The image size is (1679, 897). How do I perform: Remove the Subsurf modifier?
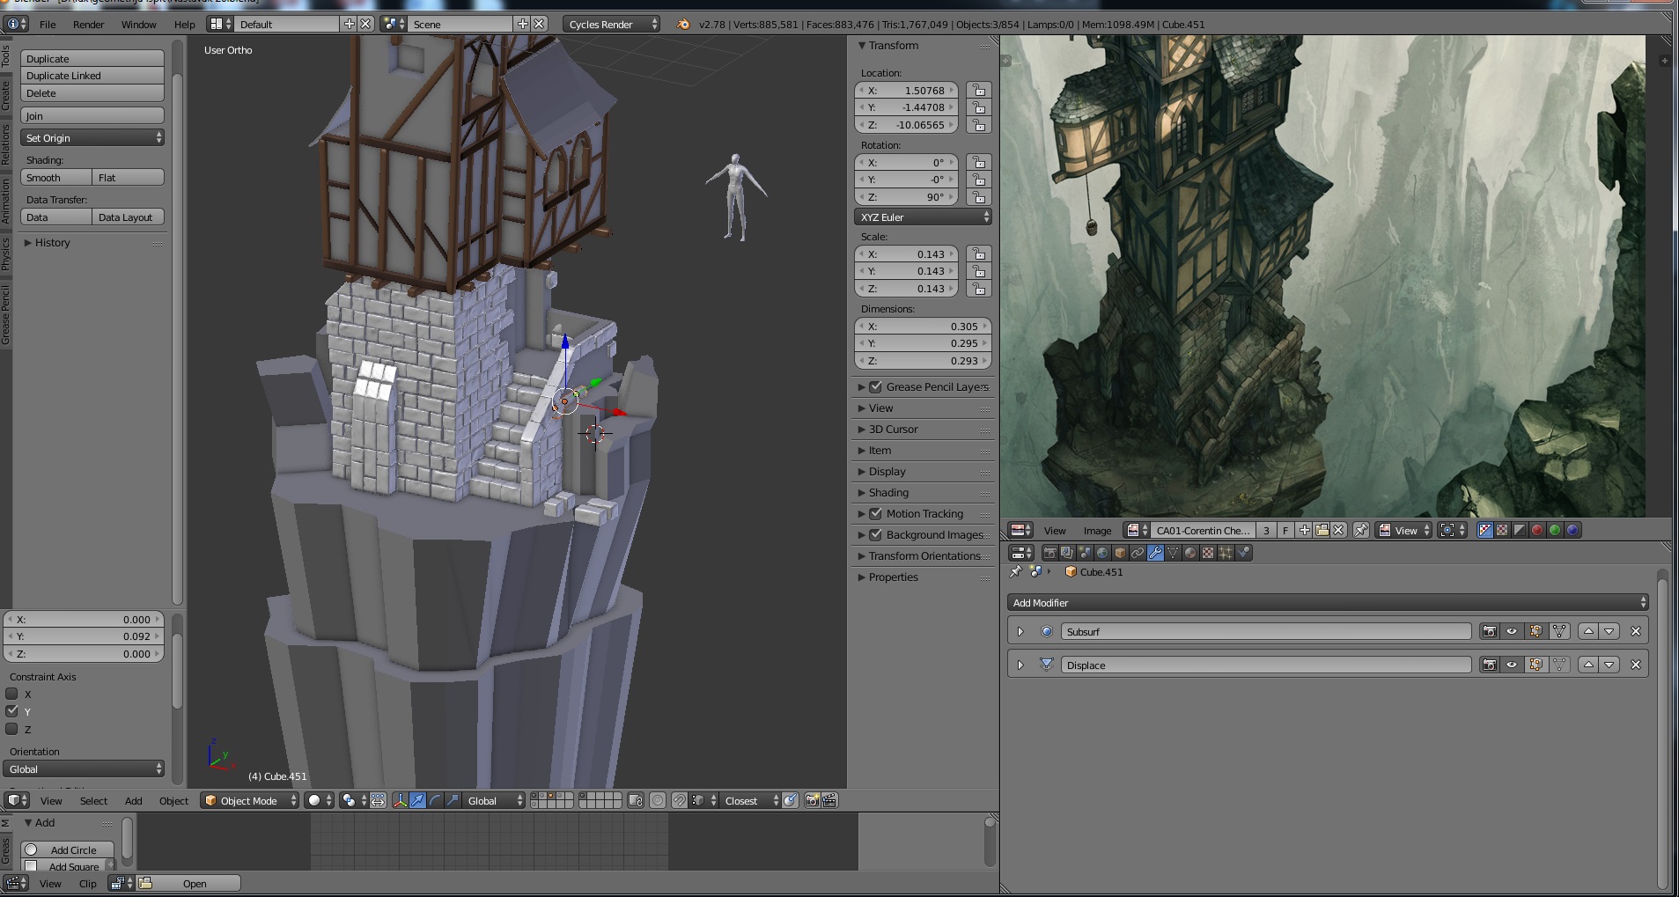(x=1636, y=631)
